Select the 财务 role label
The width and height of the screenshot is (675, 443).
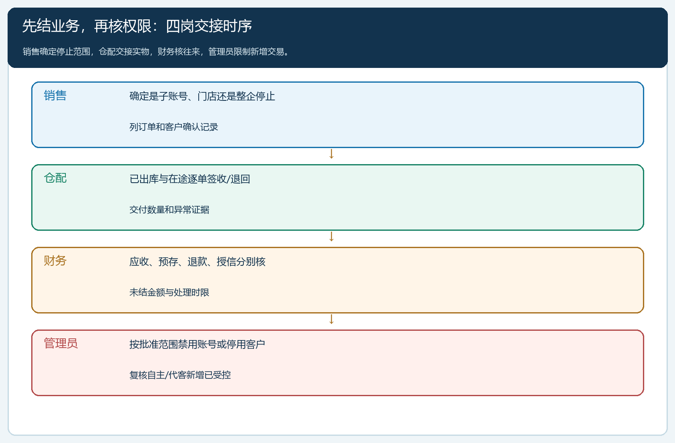pos(55,261)
